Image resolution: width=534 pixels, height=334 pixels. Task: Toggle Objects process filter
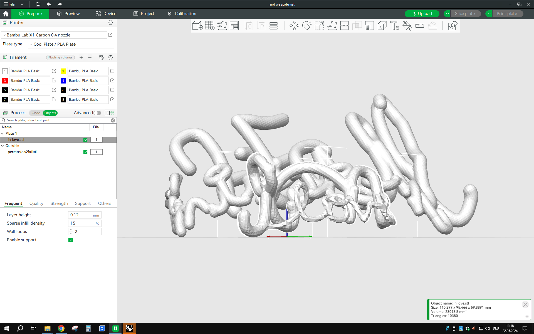tap(50, 112)
